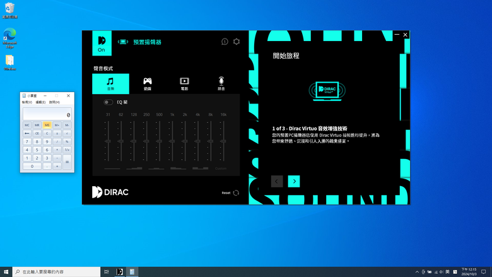492x277 pixels.
Task: Click the Reset button in Dirac
Action: click(x=230, y=193)
